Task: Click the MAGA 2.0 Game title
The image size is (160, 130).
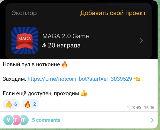Action: point(66,36)
